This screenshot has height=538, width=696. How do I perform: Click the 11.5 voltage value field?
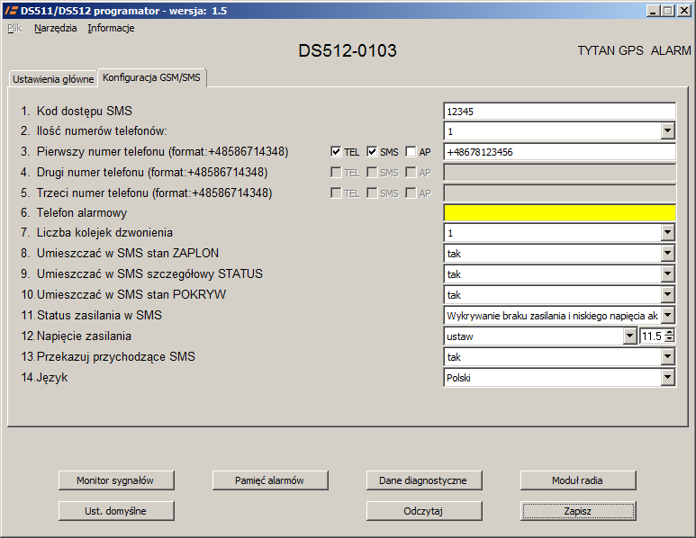(652, 336)
